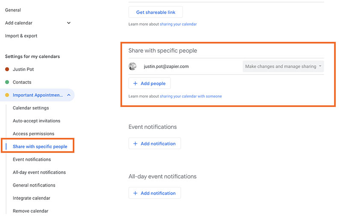Click the justin.pot@zapier.com profile avatar
342x217 pixels.
pos(133,66)
